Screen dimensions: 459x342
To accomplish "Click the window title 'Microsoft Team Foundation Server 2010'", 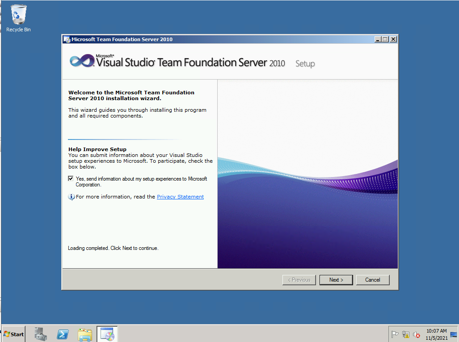I will click(122, 39).
